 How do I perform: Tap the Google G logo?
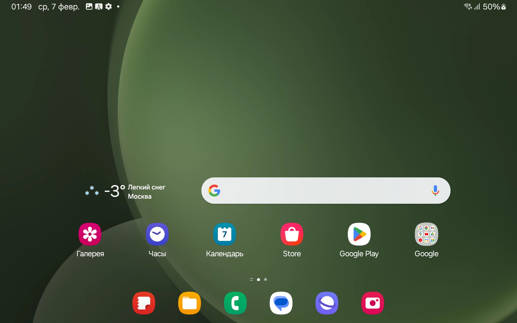point(214,191)
